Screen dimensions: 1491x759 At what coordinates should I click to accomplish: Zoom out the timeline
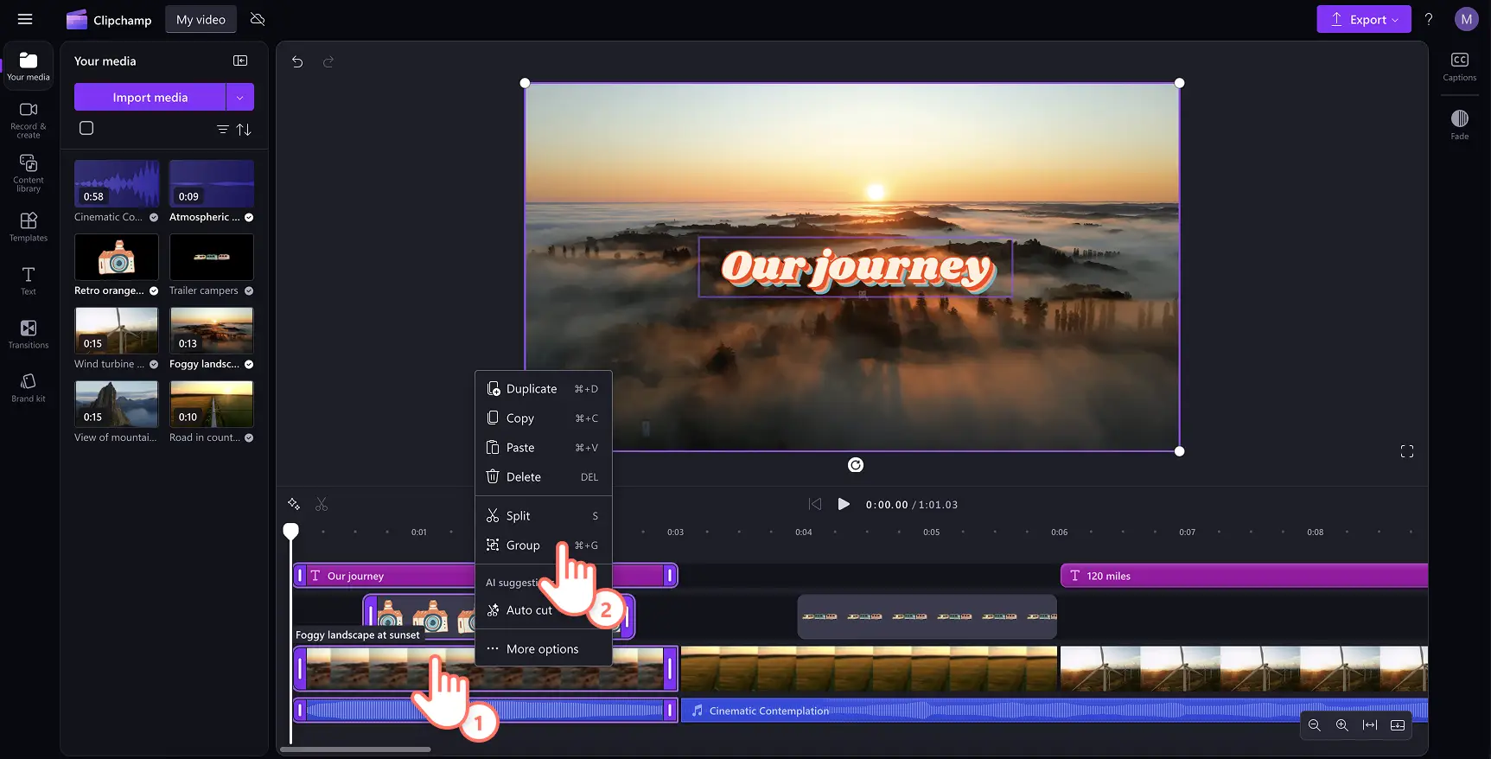1315,725
